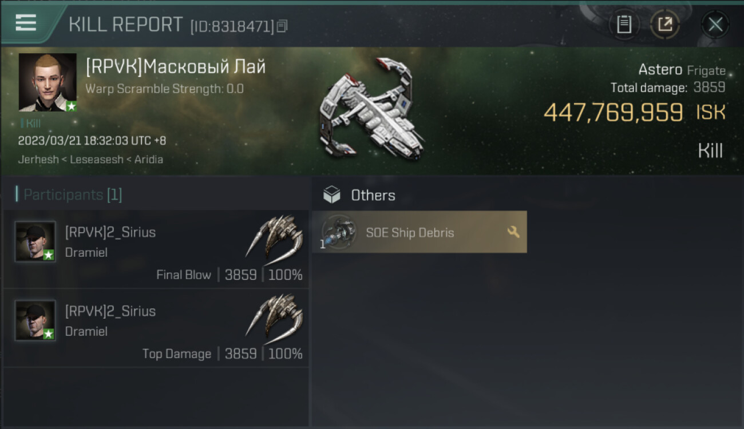Open the Top Damage pilot portrait
Image resolution: width=744 pixels, height=429 pixels.
35,320
